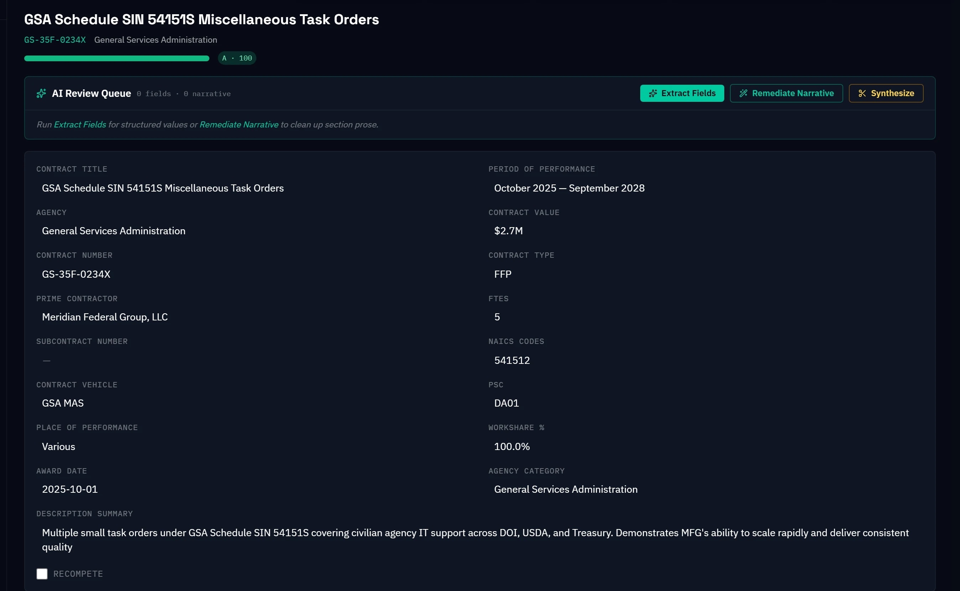Edit the Place of Performance value Various
Screen dimensions: 960x591
59,446
